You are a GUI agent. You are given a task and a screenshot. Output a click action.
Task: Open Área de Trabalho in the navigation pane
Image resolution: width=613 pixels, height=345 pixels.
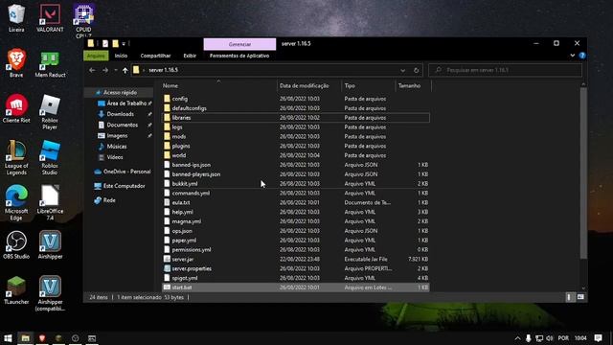(x=126, y=103)
